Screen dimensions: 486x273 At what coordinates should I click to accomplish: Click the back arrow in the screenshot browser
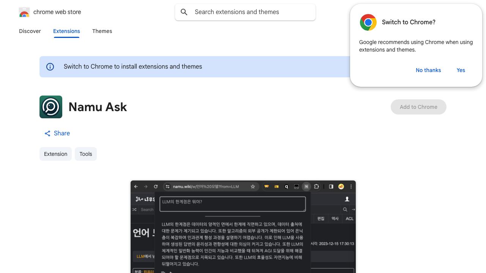[136, 187]
